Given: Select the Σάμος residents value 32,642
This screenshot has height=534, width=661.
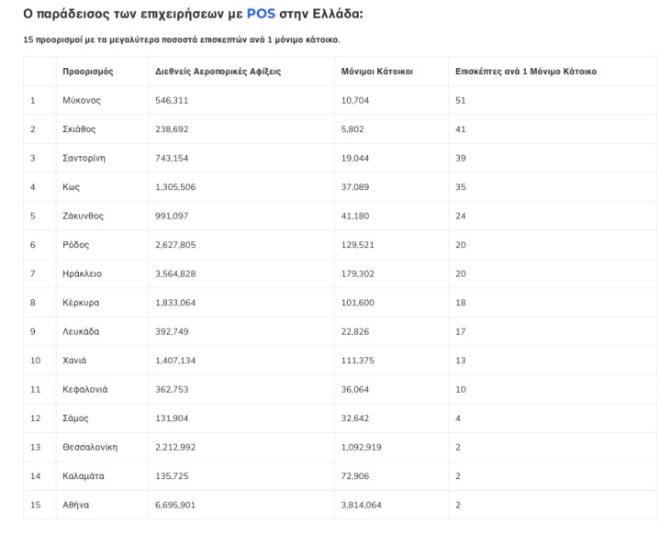Looking at the screenshot, I should [355, 418].
